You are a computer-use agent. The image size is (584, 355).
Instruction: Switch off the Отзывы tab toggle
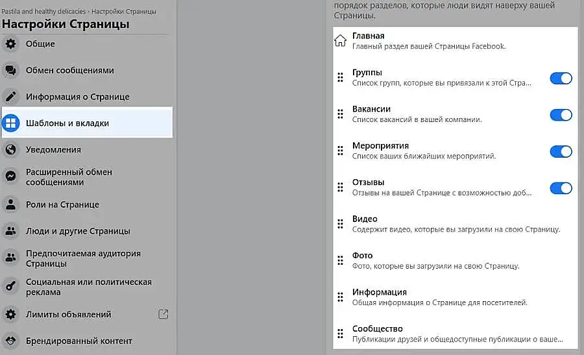point(561,188)
